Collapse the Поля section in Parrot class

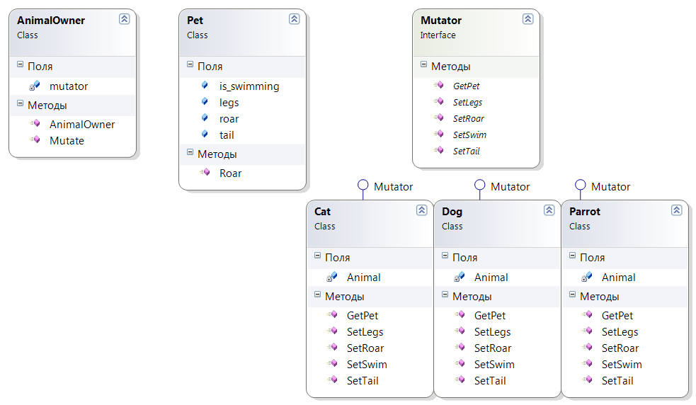click(x=572, y=256)
